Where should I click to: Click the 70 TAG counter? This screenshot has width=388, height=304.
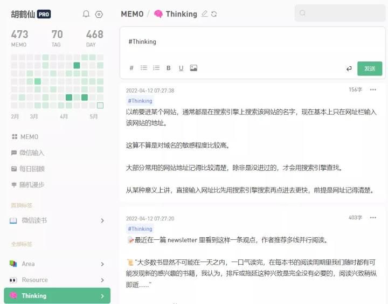click(57, 38)
